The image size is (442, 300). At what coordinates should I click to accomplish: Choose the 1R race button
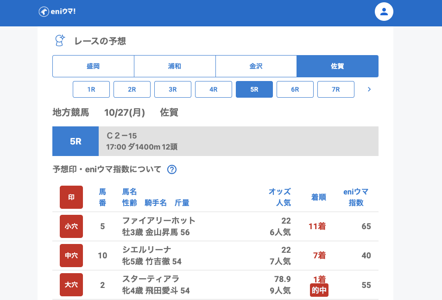tap(91, 89)
